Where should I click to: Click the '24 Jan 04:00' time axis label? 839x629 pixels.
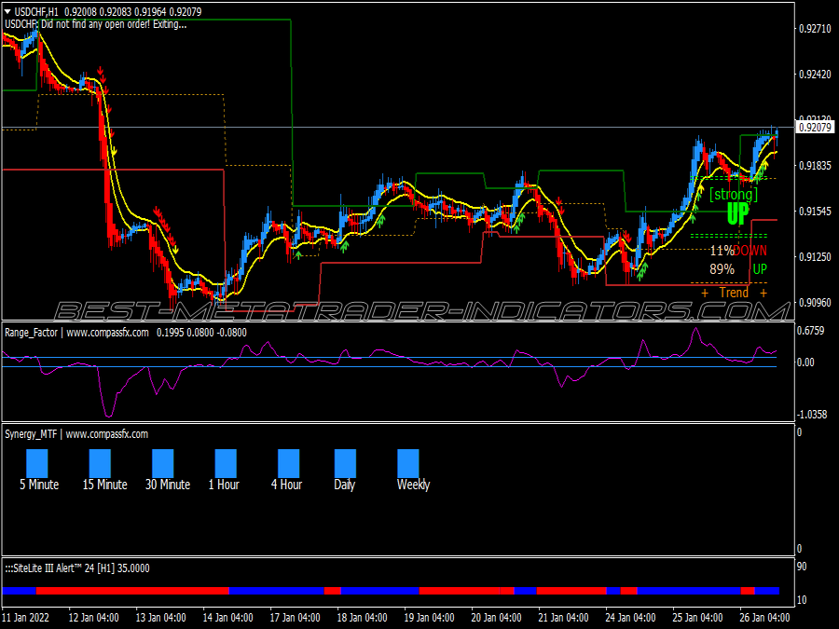[x=630, y=618]
